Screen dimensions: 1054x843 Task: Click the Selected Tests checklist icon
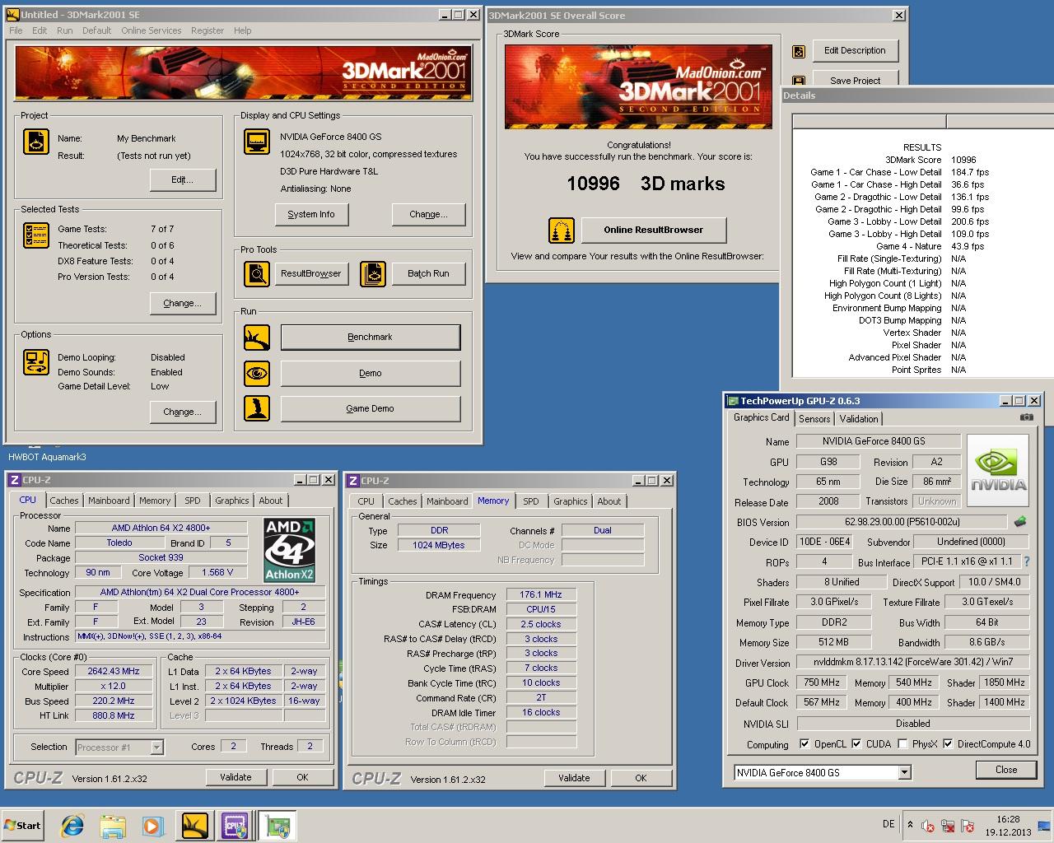(36, 235)
